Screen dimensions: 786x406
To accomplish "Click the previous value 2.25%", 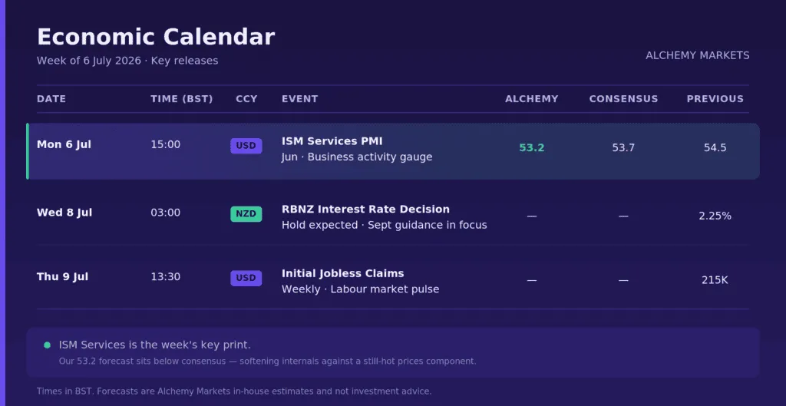I will coord(715,216).
